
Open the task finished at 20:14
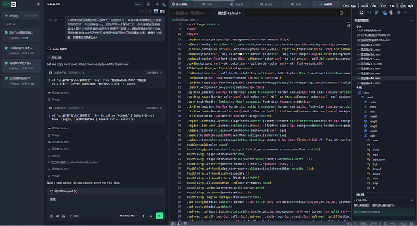(x=22, y=35)
